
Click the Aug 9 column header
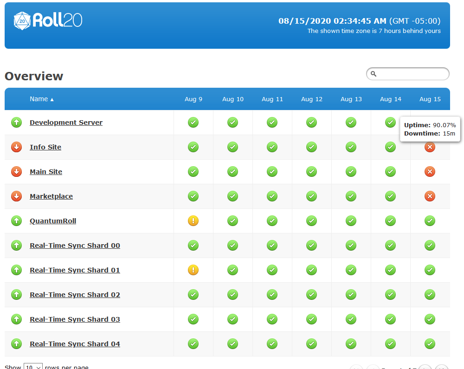(x=193, y=99)
